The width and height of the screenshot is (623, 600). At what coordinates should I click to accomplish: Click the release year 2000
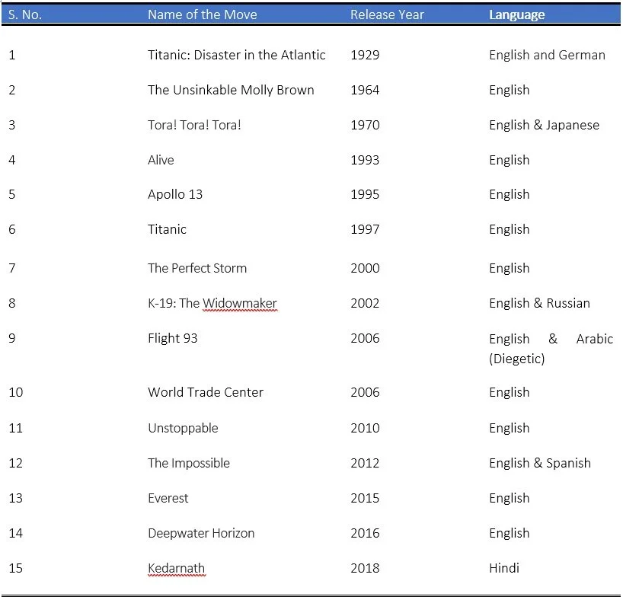click(365, 268)
